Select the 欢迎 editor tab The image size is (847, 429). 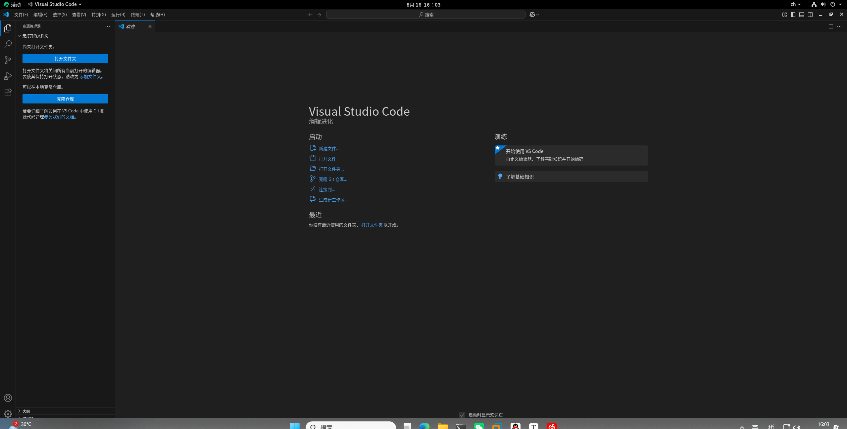pyautogui.click(x=131, y=26)
